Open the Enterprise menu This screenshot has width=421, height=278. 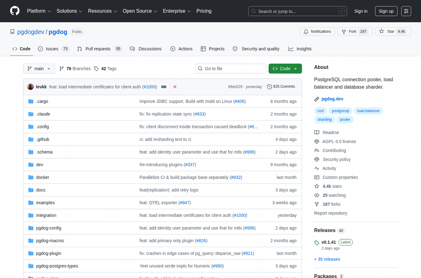click(177, 11)
